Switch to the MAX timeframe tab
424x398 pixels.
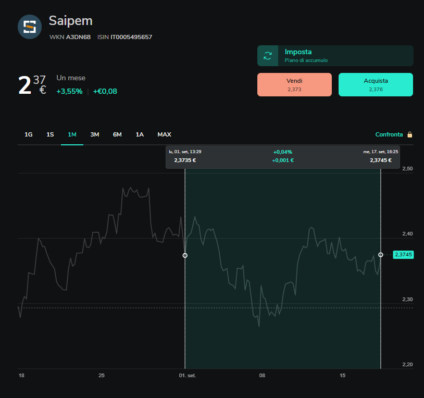[x=164, y=134]
